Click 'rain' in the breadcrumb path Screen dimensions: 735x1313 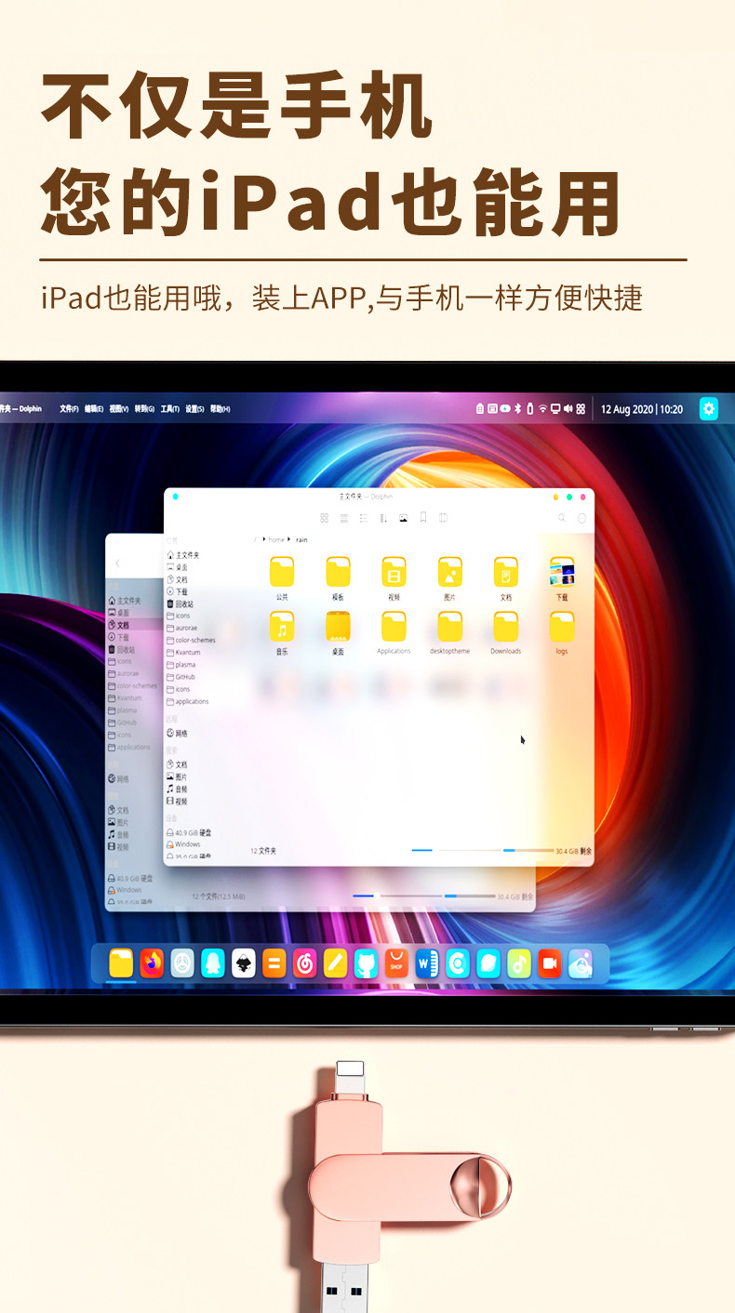click(301, 539)
